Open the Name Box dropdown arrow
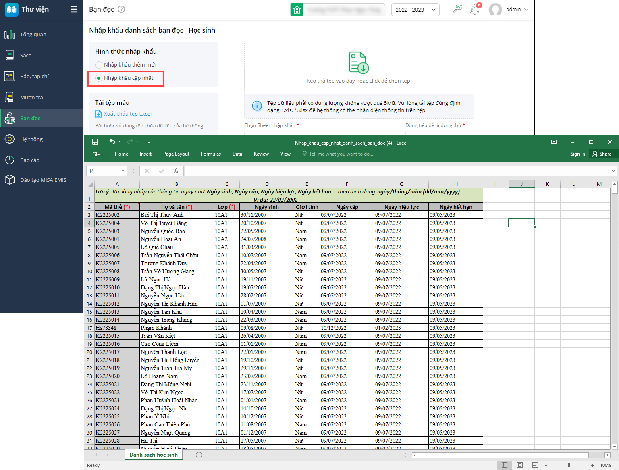 coord(123,171)
